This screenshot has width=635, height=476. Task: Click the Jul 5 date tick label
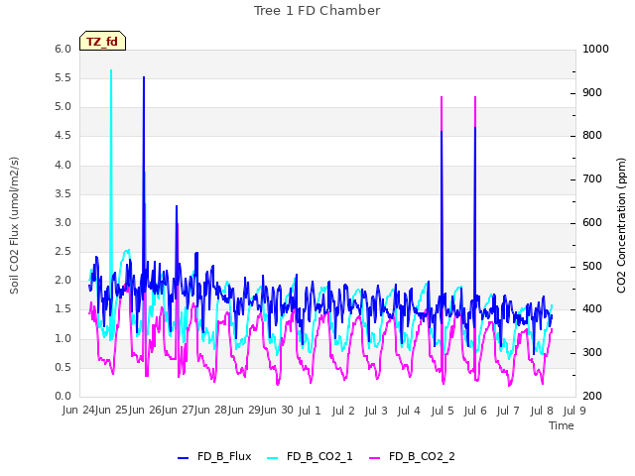(x=443, y=411)
